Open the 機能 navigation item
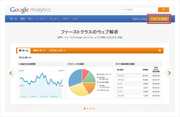Image resolution: width=180 pixels, height=117 pixels. coord(22,19)
